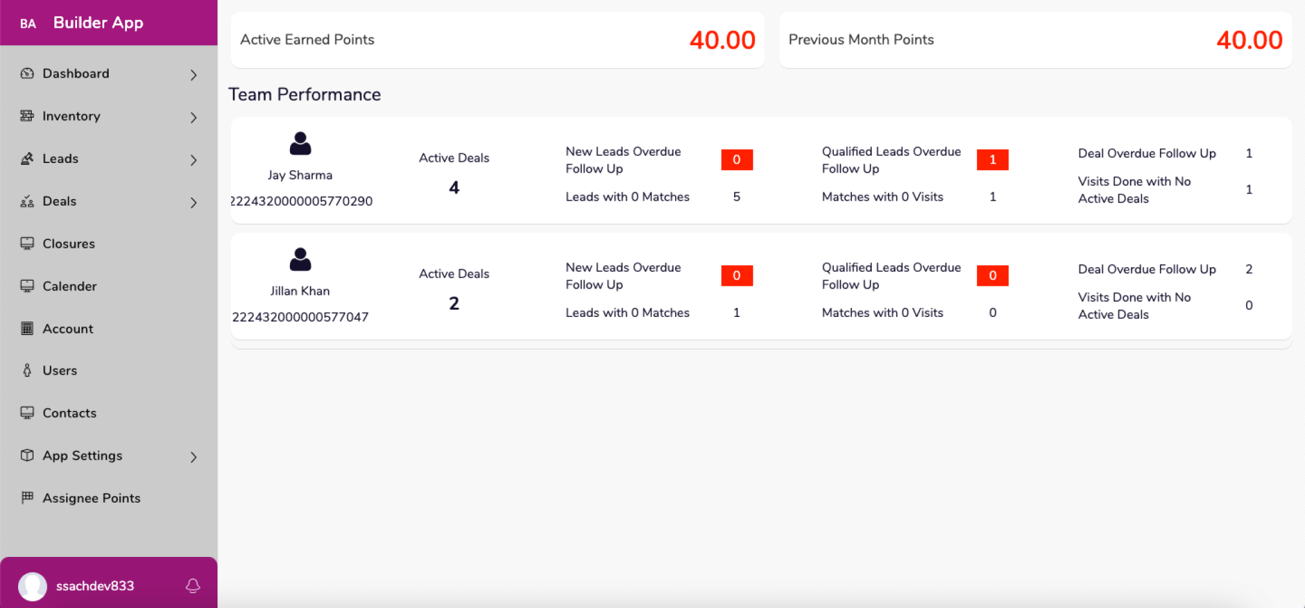Open the Contacts menu item
Screen dimensions: 1305x608
[109, 413]
